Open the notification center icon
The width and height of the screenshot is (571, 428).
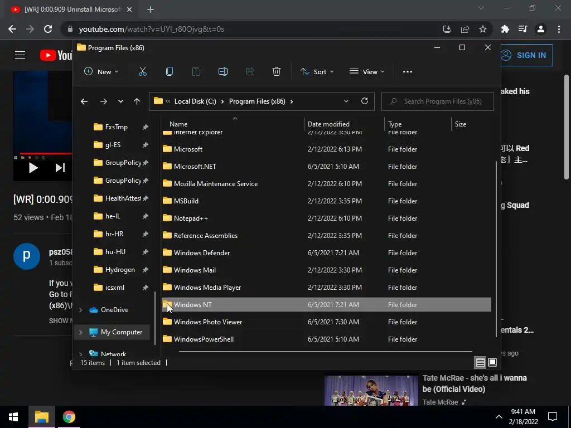553,417
